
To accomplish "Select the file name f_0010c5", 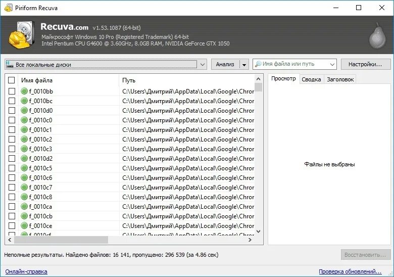I will point(40,168).
